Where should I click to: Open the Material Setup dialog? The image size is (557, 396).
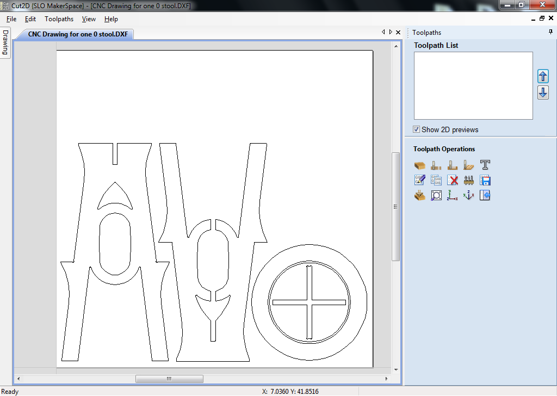pyautogui.click(x=419, y=164)
